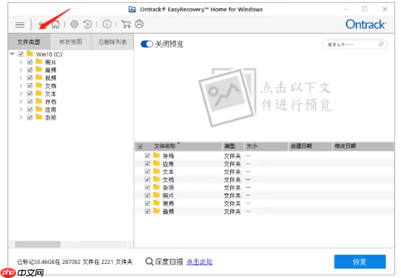Select 文档 row in file list

264,180
